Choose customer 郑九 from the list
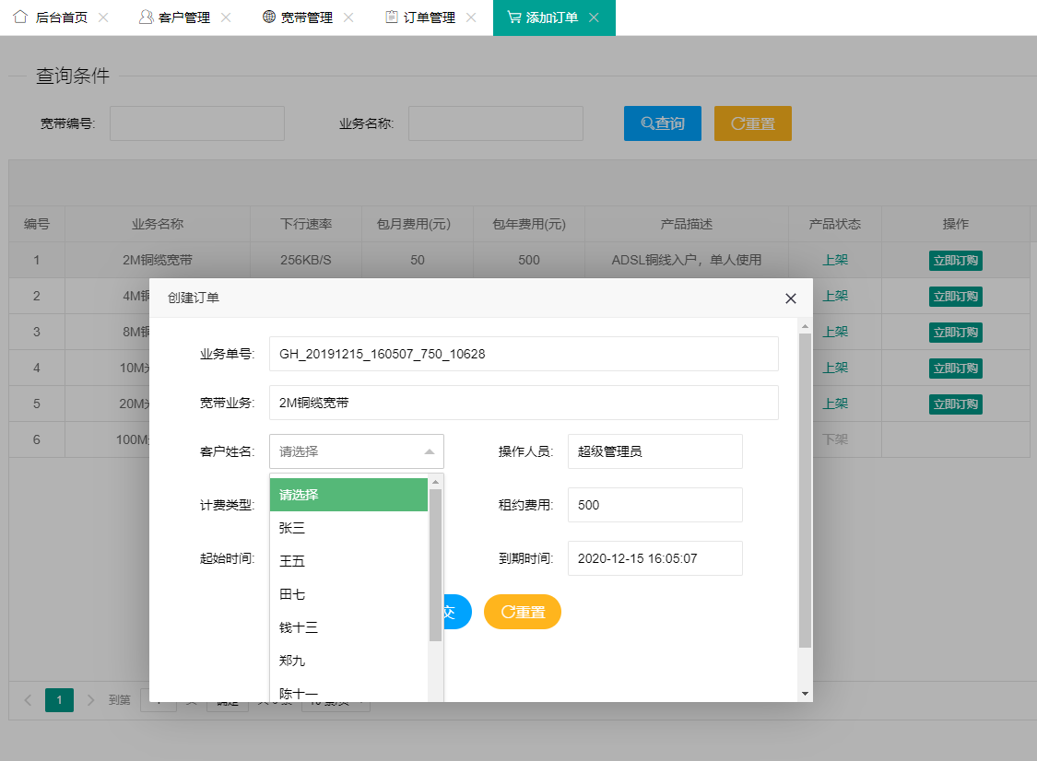 pos(348,660)
